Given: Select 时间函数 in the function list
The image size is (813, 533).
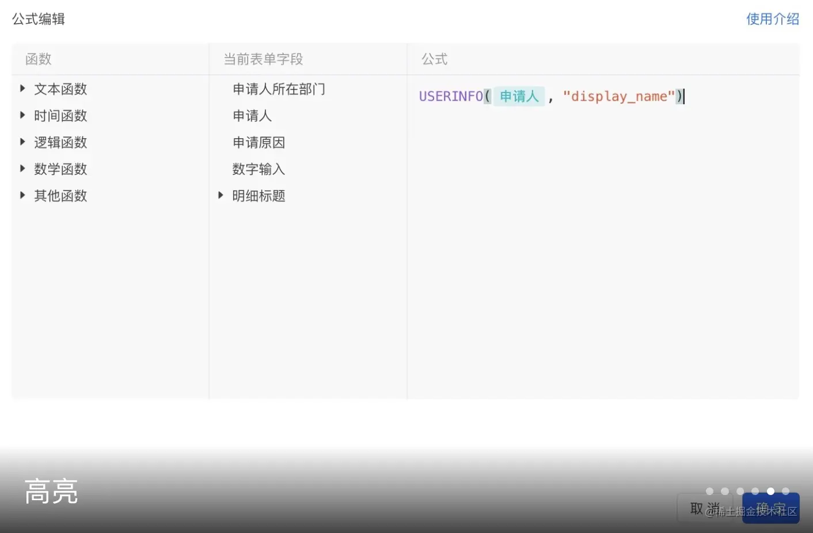Looking at the screenshot, I should click(x=60, y=116).
